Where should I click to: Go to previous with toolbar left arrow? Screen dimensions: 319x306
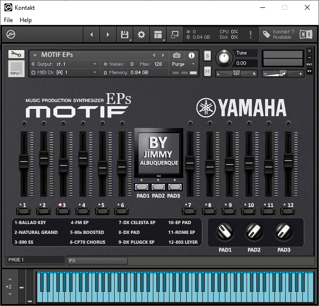tap(92, 34)
